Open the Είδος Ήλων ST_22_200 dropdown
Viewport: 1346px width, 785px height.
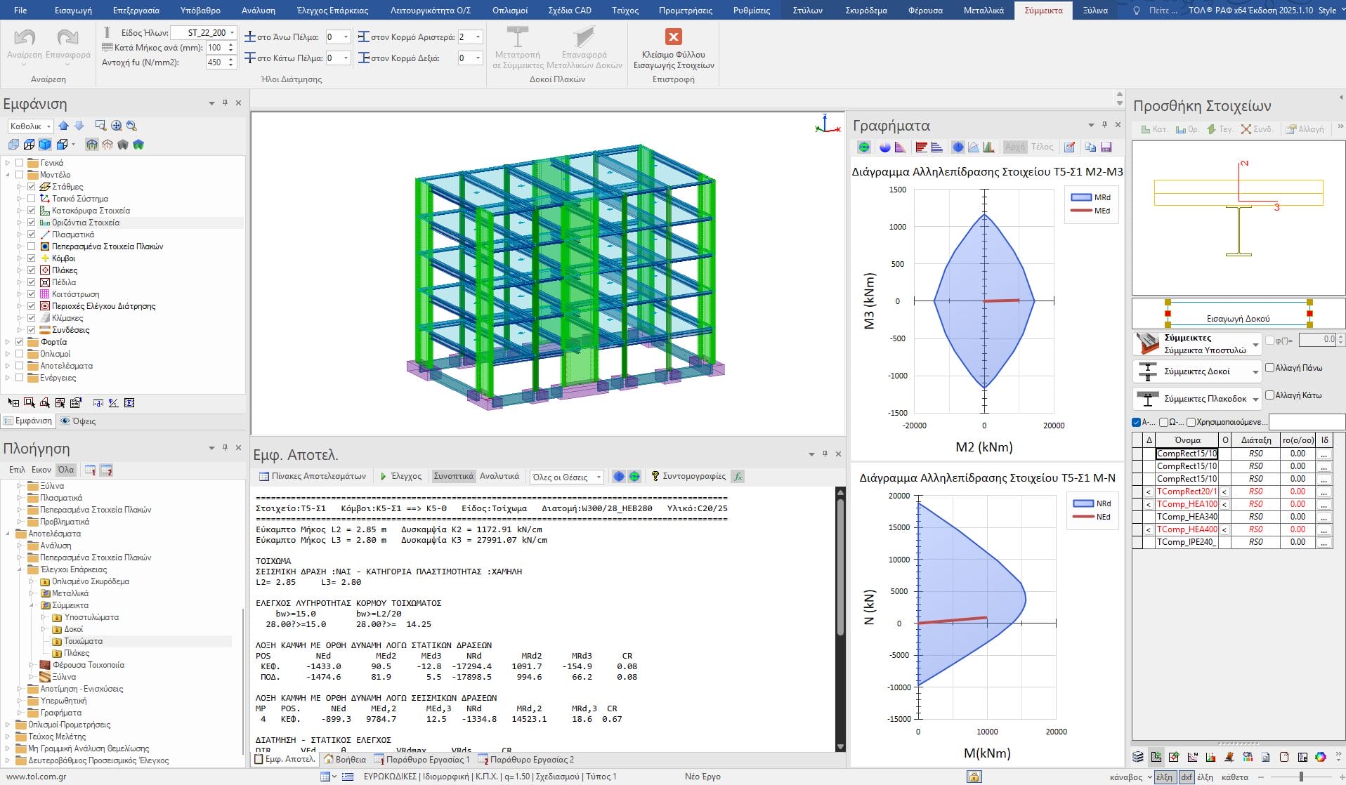point(232,33)
